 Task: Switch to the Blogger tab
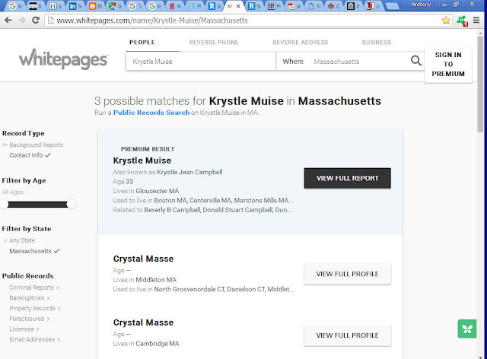[x=95, y=6]
